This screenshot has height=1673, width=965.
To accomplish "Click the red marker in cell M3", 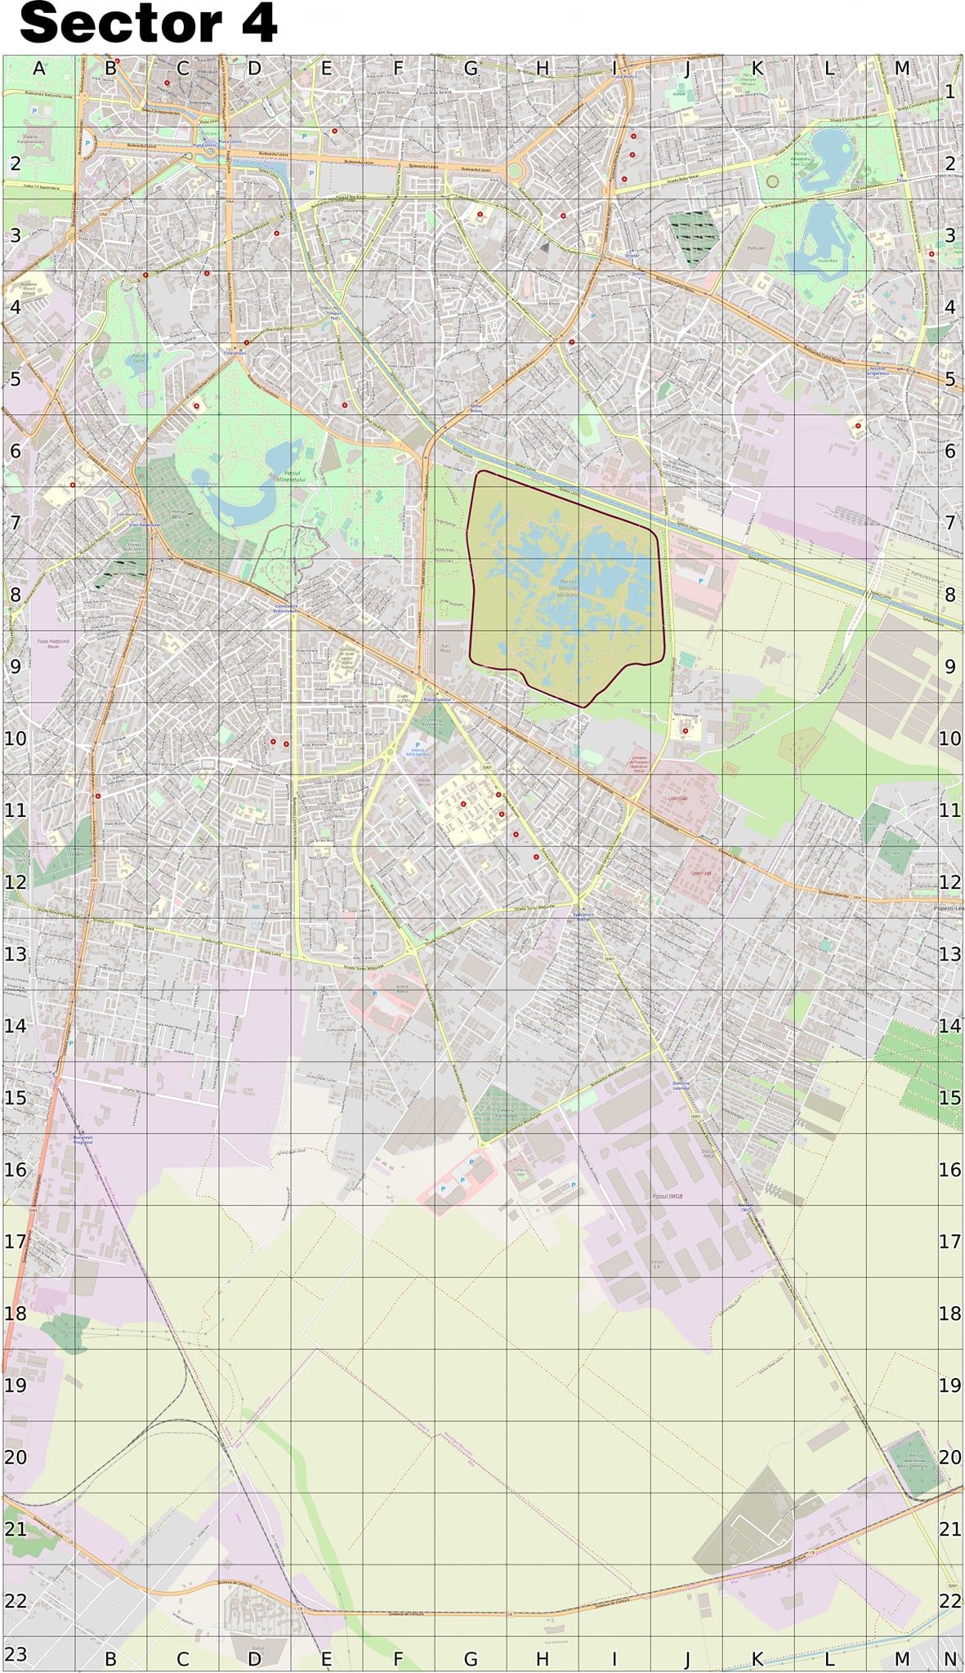I will tap(931, 254).
